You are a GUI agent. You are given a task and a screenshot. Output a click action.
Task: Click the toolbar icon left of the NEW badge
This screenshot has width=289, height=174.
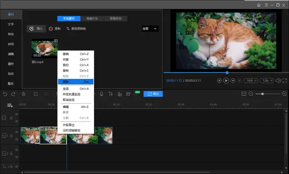click(x=128, y=94)
